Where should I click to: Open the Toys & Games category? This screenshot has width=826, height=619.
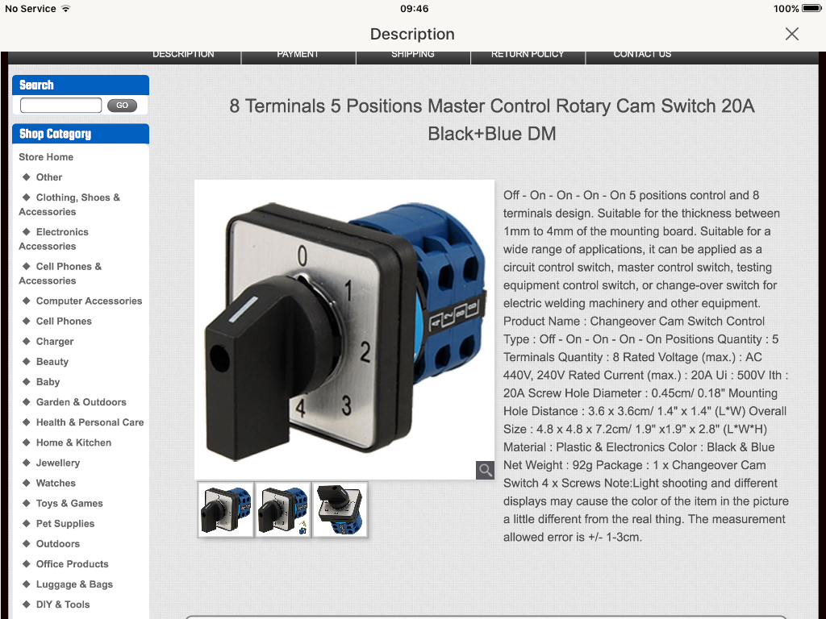[69, 504]
